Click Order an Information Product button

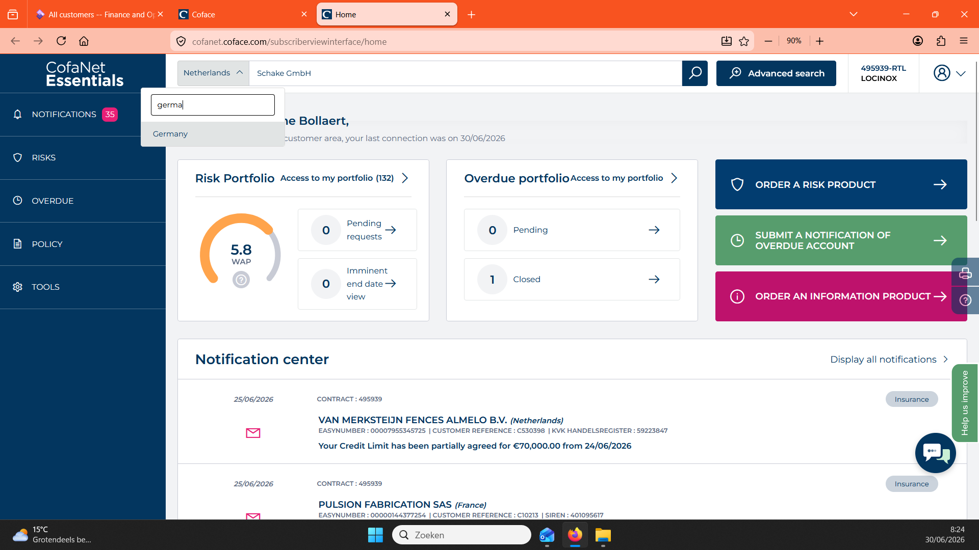(x=841, y=296)
